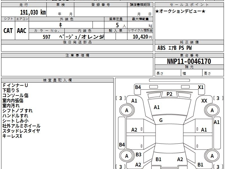The height and width of the screenshot is (169, 225).
Task: Click the XX mark on the front fender
Action: coord(204,101)
